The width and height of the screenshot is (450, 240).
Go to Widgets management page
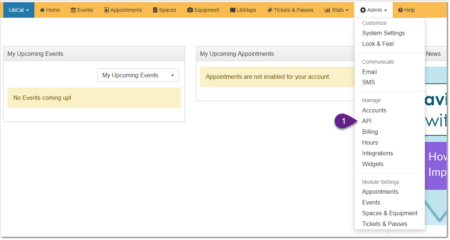372,164
